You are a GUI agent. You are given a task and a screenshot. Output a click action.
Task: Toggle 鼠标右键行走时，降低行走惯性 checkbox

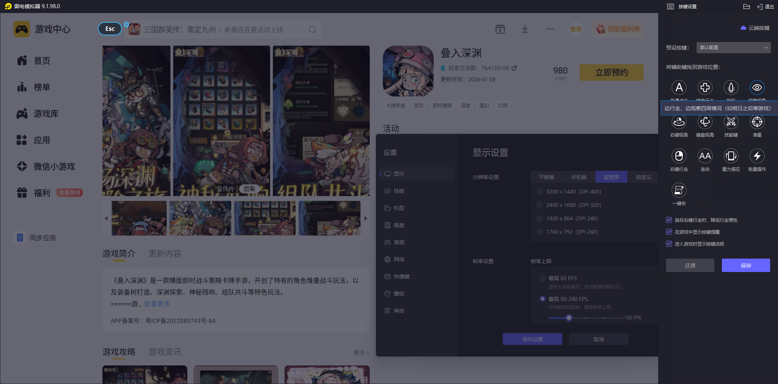pyautogui.click(x=669, y=220)
